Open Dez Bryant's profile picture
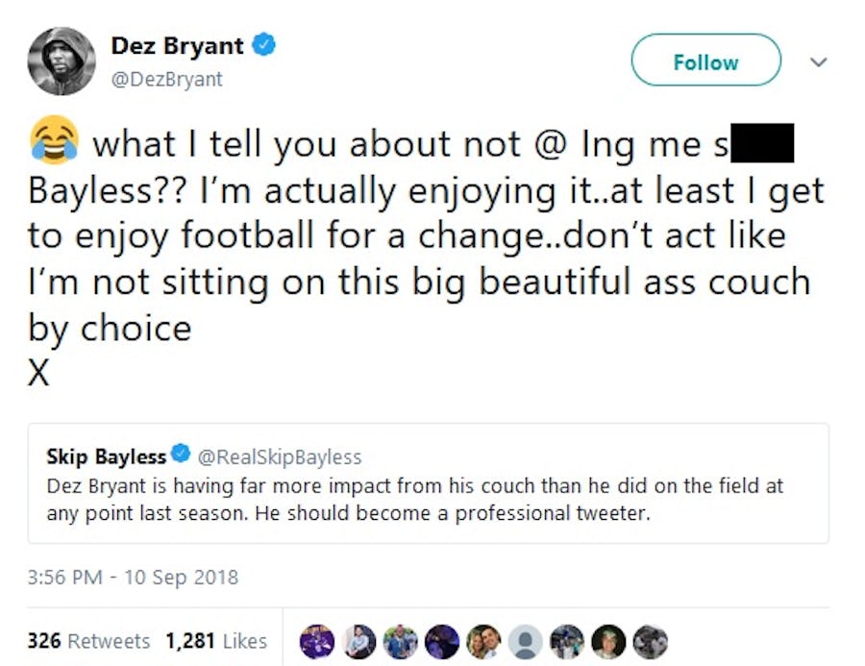Image resolution: width=865 pixels, height=666 pixels. click(62, 62)
